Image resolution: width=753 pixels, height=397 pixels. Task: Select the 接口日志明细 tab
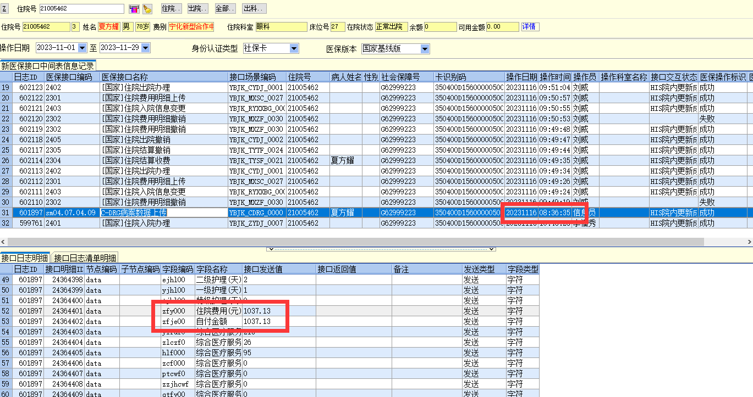[25, 258]
